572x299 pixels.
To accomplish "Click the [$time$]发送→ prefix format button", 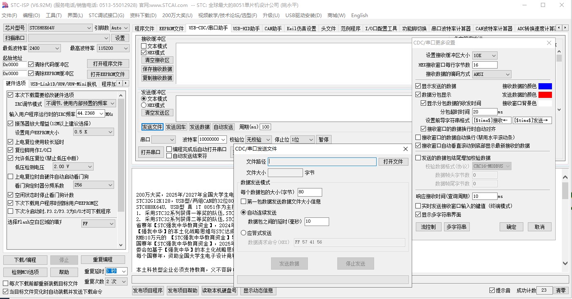I will (x=532, y=120).
